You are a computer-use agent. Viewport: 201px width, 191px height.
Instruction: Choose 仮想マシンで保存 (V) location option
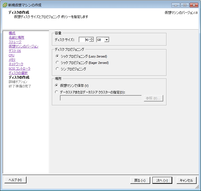(x=56, y=85)
